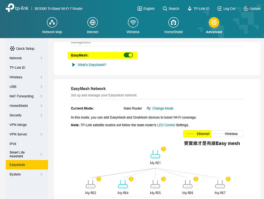The image size is (264, 199).
Task: Click client count badge on My RE6
Action: point(196,179)
